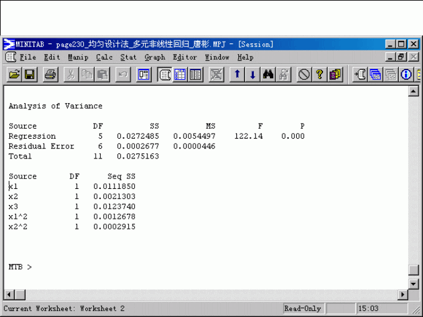423x317 pixels.
Task: Click the Save Project disk icon
Action: coord(29,75)
